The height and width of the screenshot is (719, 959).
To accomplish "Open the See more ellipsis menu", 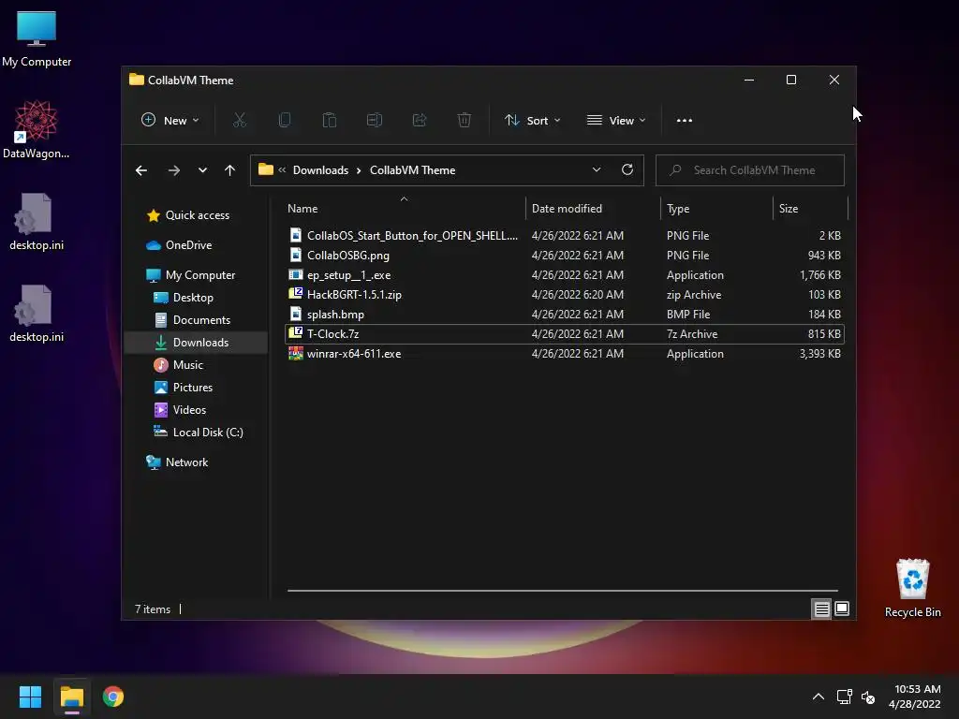I will pyautogui.click(x=685, y=121).
